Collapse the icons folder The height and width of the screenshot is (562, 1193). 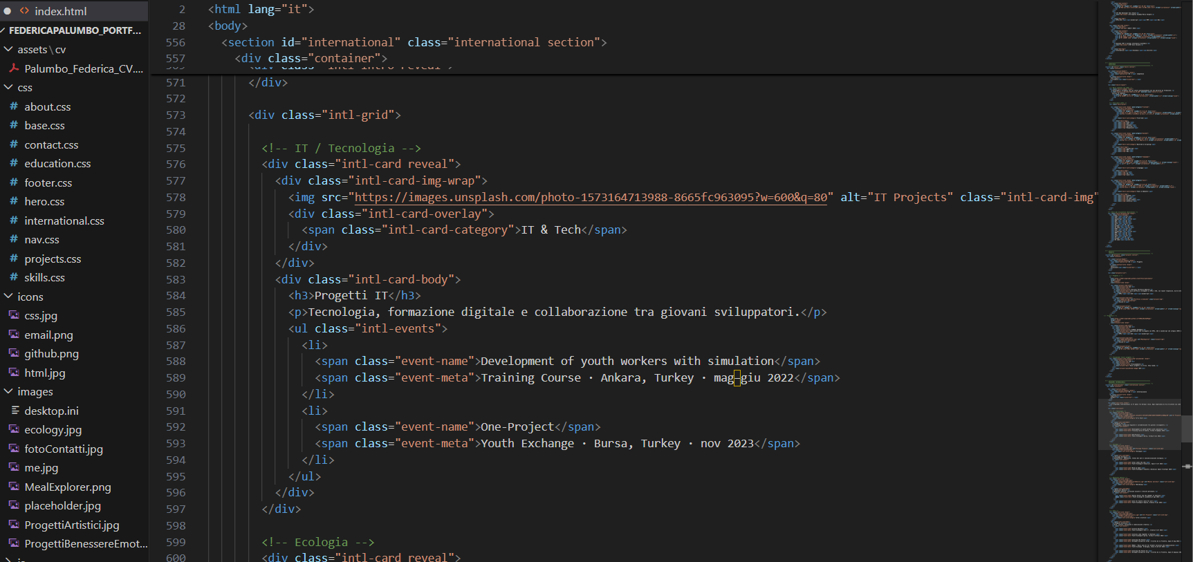coord(8,297)
